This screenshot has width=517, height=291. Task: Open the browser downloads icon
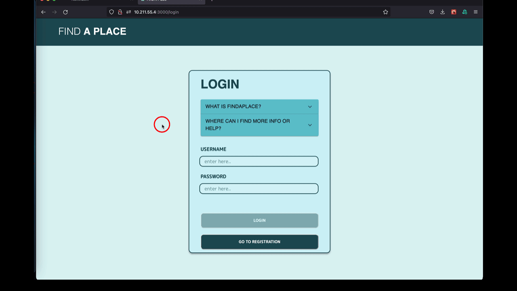(x=443, y=12)
